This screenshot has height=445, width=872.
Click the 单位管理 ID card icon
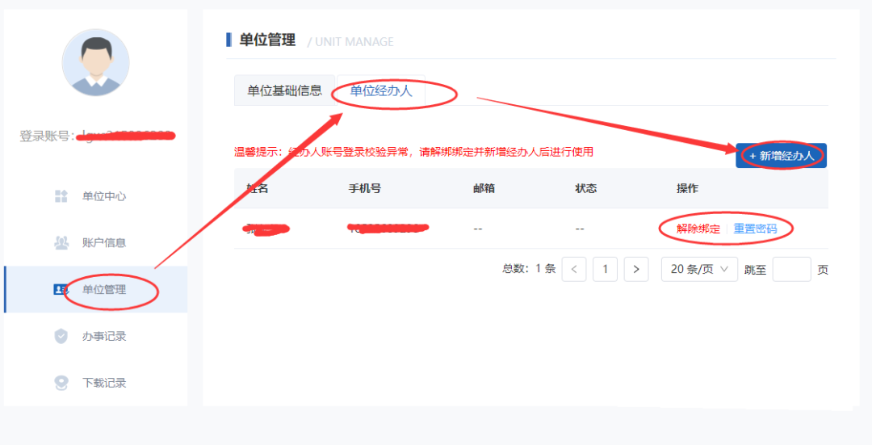tap(61, 289)
